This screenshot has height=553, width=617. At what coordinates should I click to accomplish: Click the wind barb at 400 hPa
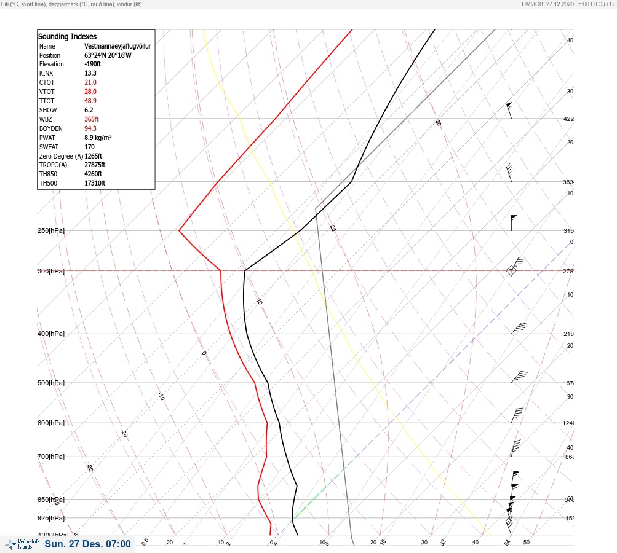520,329
